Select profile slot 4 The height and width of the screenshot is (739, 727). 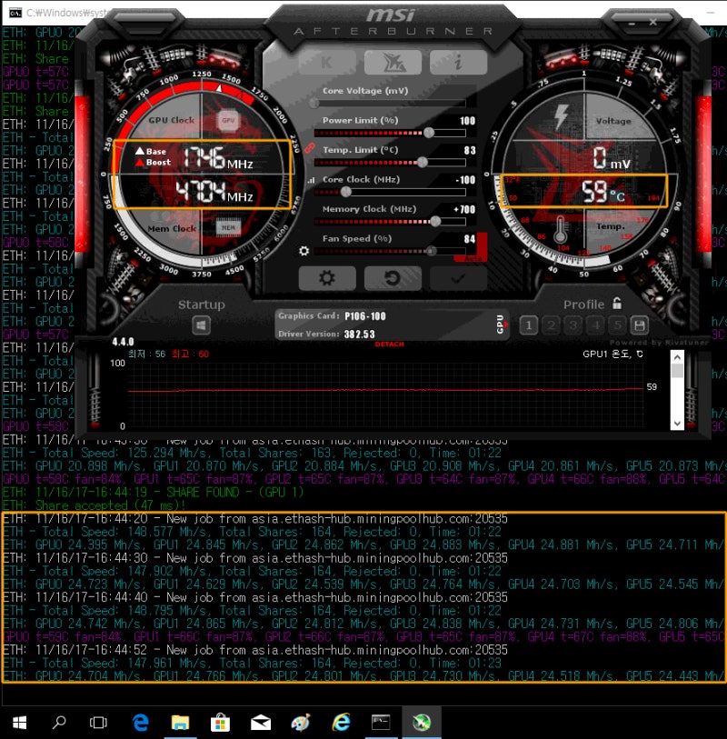pos(595,325)
